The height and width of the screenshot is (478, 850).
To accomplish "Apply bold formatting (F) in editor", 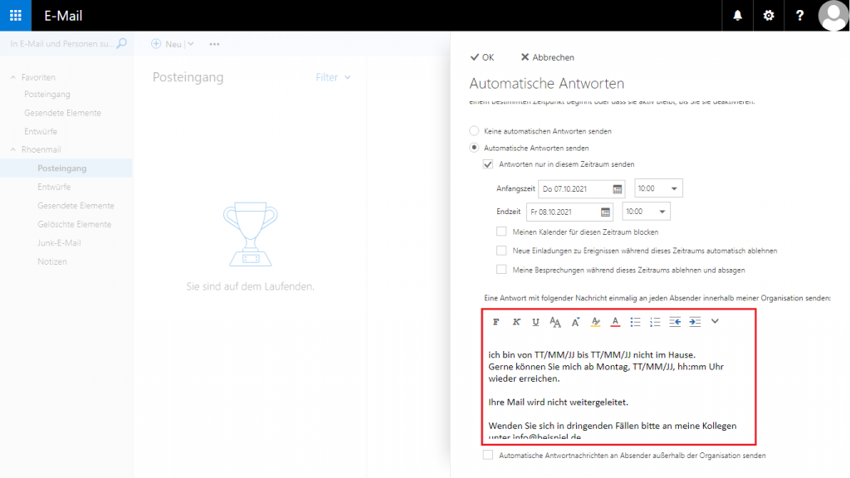I will click(x=496, y=322).
